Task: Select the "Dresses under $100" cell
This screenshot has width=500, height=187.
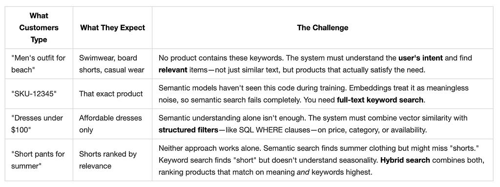Action: pos(39,124)
